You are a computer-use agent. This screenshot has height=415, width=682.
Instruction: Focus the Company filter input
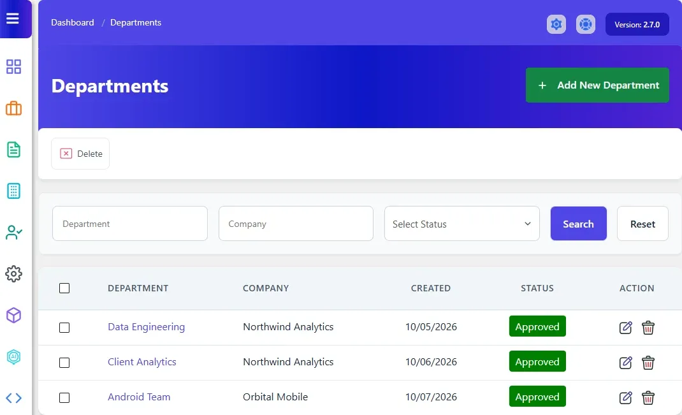(x=296, y=224)
